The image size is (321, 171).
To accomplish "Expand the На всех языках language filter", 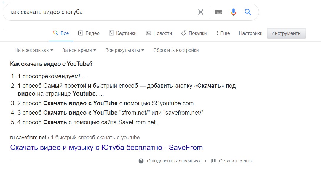I will [x=34, y=50].
